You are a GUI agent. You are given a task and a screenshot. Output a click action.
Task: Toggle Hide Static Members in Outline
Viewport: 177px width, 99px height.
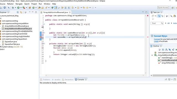(x=173, y=50)
